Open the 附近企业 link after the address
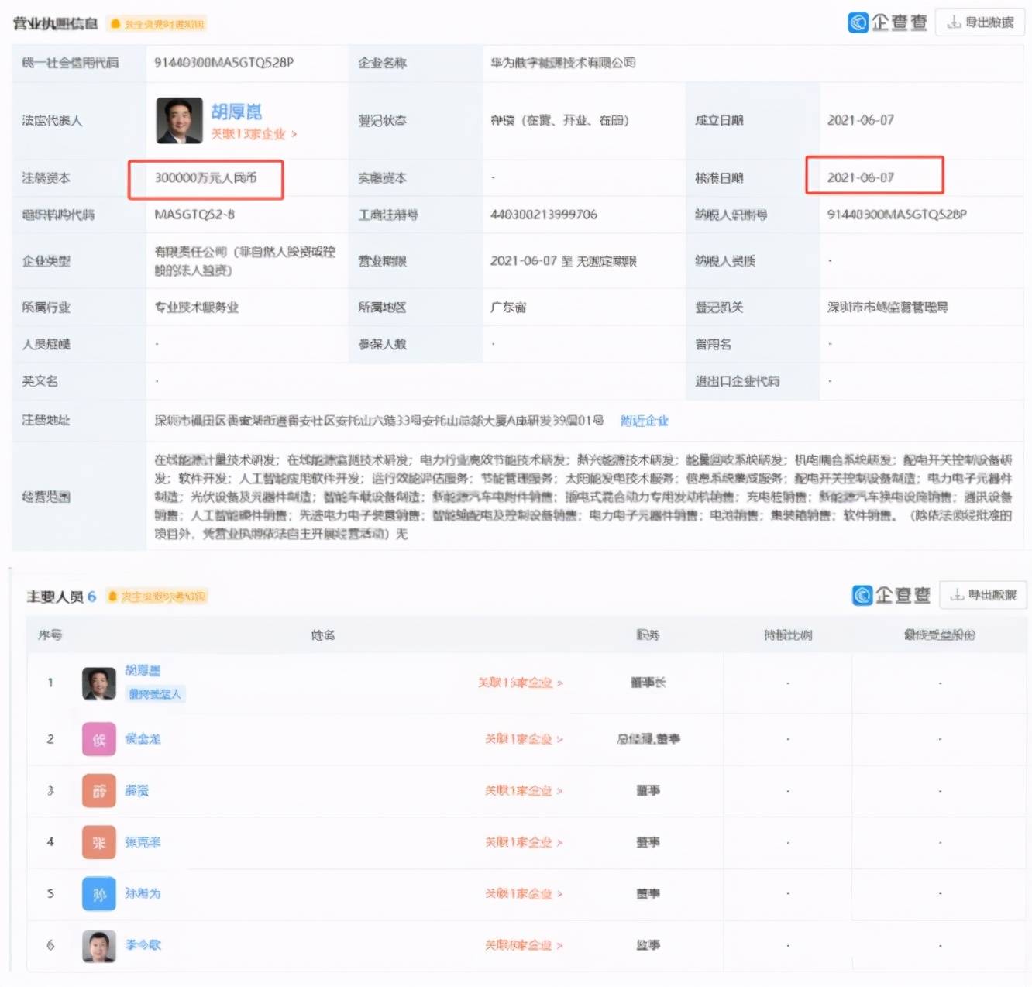1032x987 pixels. point(645,421)
